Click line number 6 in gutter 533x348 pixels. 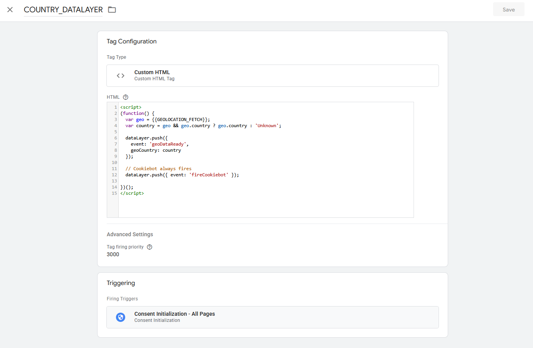click(116, 138)
